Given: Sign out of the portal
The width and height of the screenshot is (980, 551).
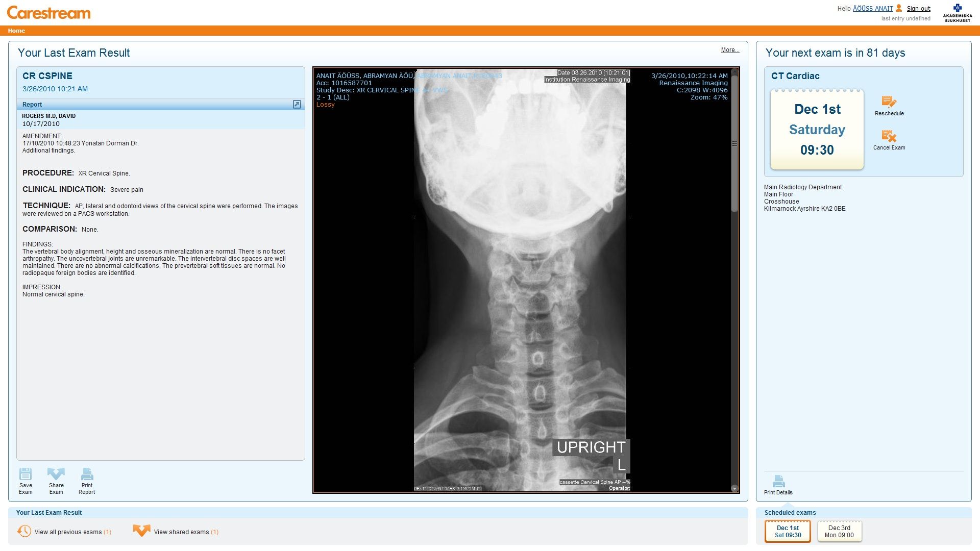Looking at the screenshot, I should (918, 9).
